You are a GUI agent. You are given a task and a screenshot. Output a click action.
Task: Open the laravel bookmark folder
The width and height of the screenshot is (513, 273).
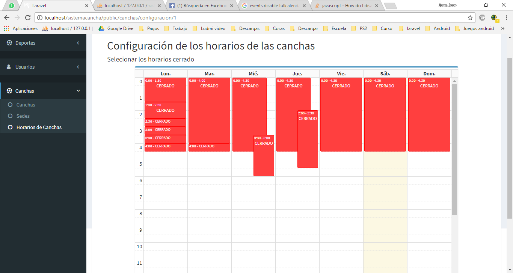pyautogui.click(x=409, y=28)
